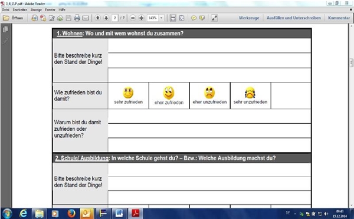This screenshot has width=354, height=219.
Task: Click the page number input field
Action: 115,18
